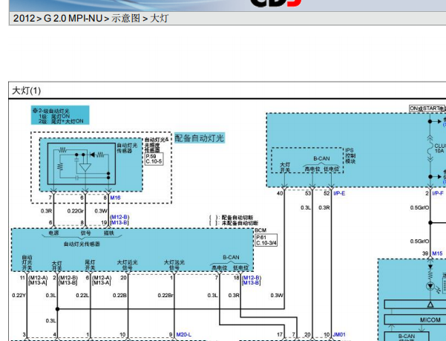Click the IPS 控制模块 label
The height and width of the screenshot is (341, 446).
point(350,156)
